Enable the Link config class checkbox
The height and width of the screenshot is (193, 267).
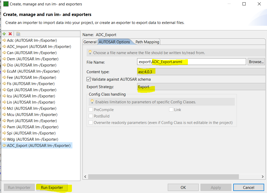tap(171, 110)
